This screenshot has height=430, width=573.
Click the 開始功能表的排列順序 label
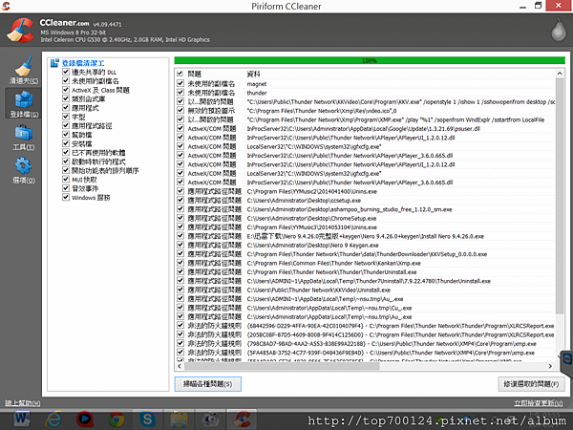(x=105, y=170)
